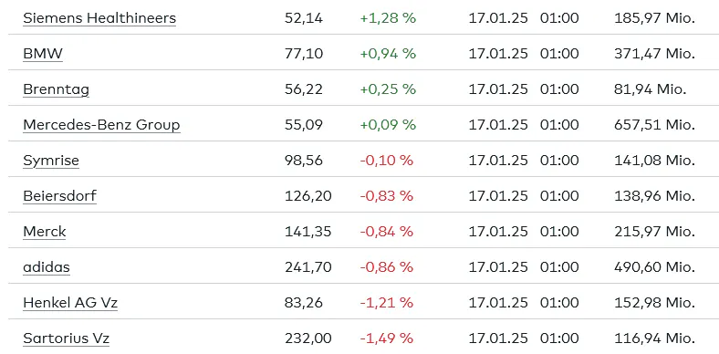The height and width of the screenshot is (354, 719).
Task: Click the Brenntag 81,94 Mio. volume
Action: (x=650, y=89)
